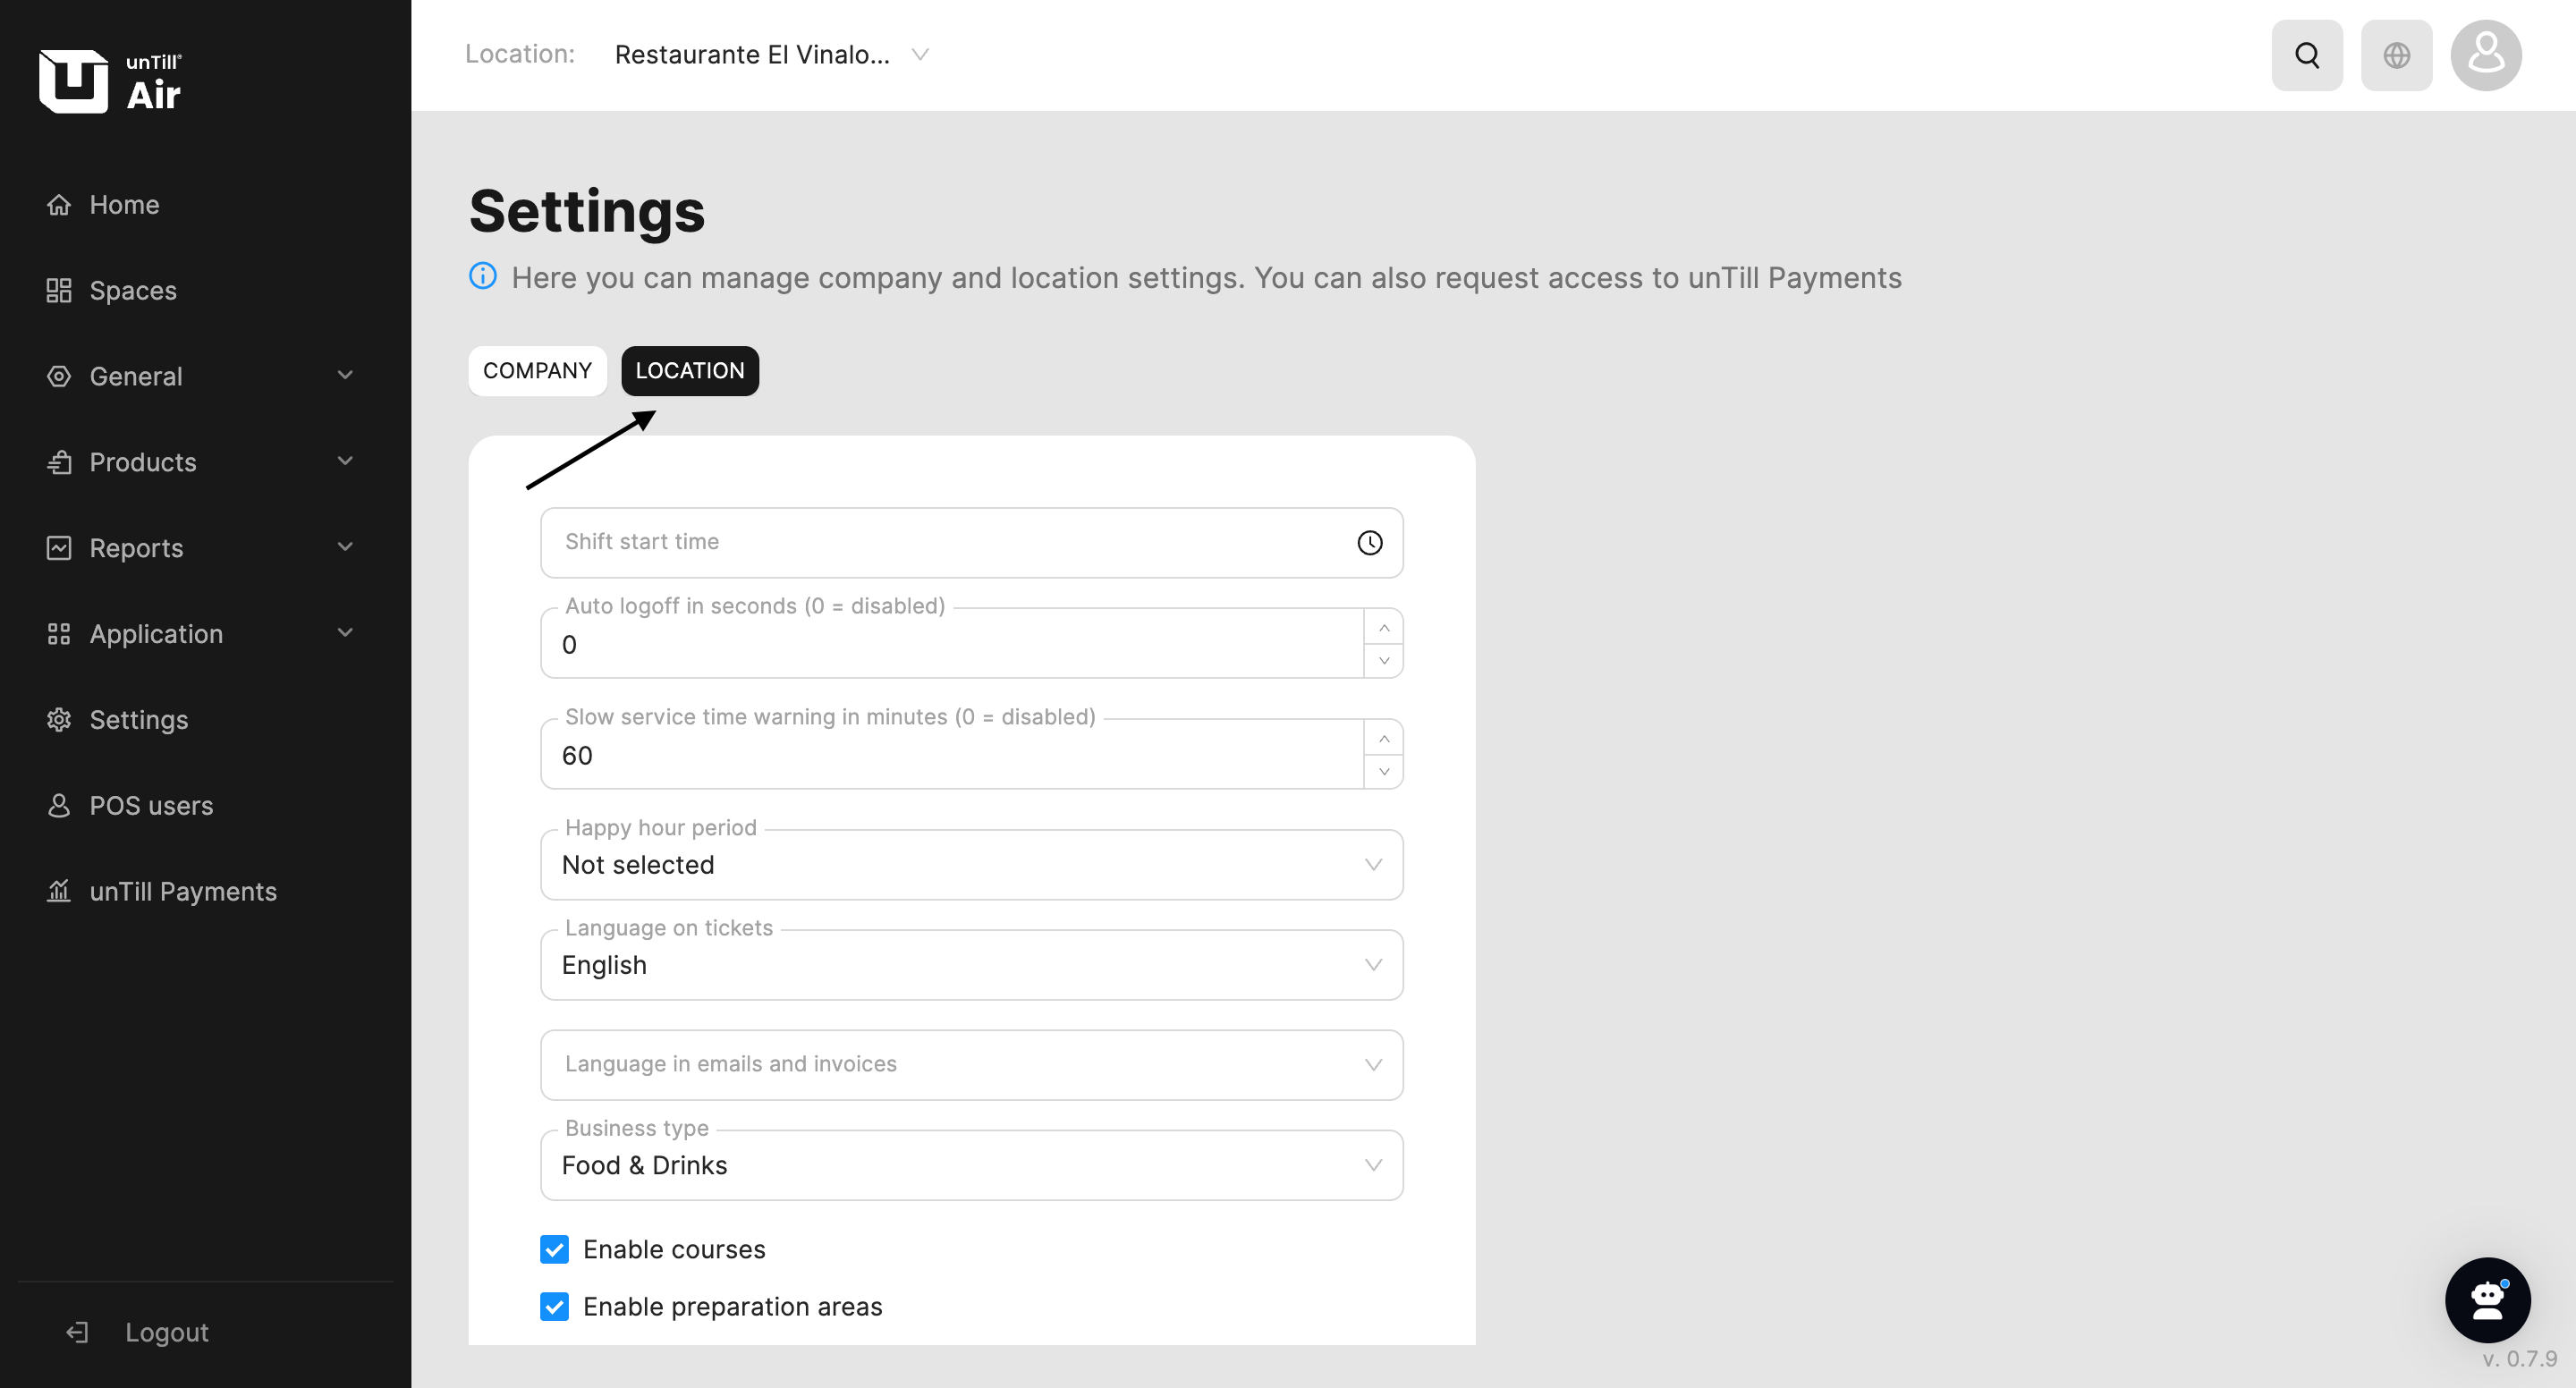Uncheck the Enable courses checkbox
The height and width of the screenshot is (1388, 2576).
[554, 1249]
